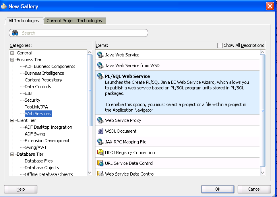277x197 pixels.
Task: Select the Java Web Service globe icon
Action: click(100, 55)
